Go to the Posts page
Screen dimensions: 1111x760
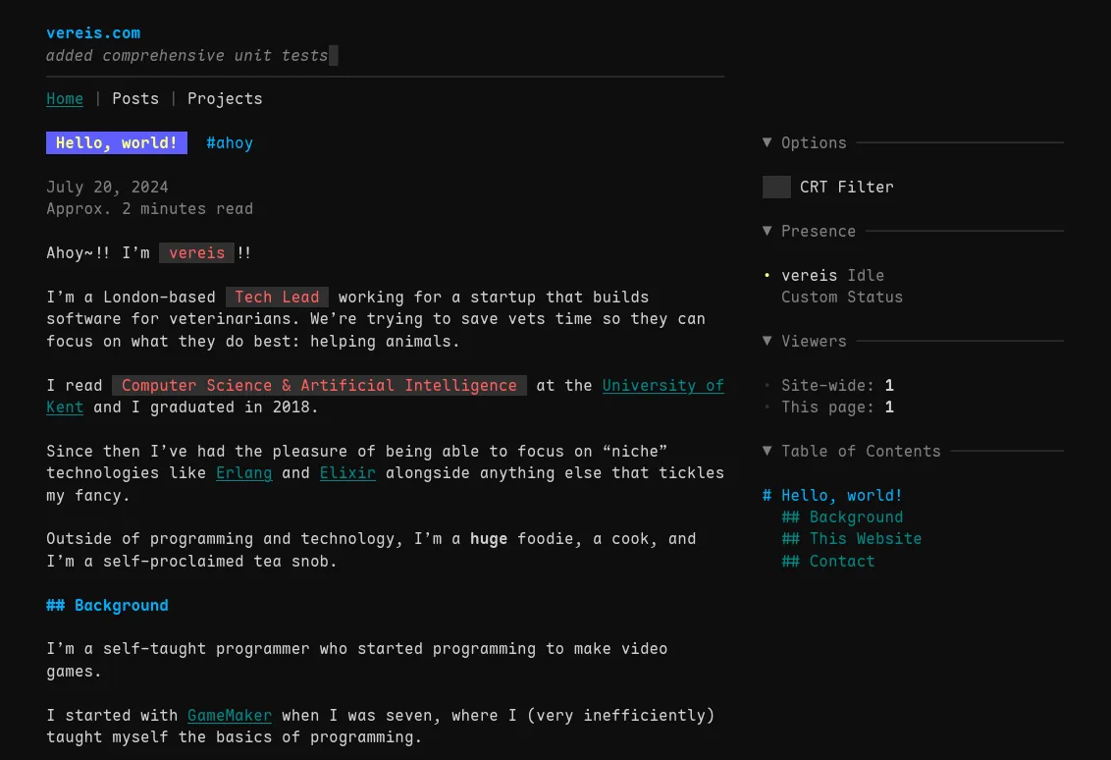pyautogui.click(x=135, y=98)
